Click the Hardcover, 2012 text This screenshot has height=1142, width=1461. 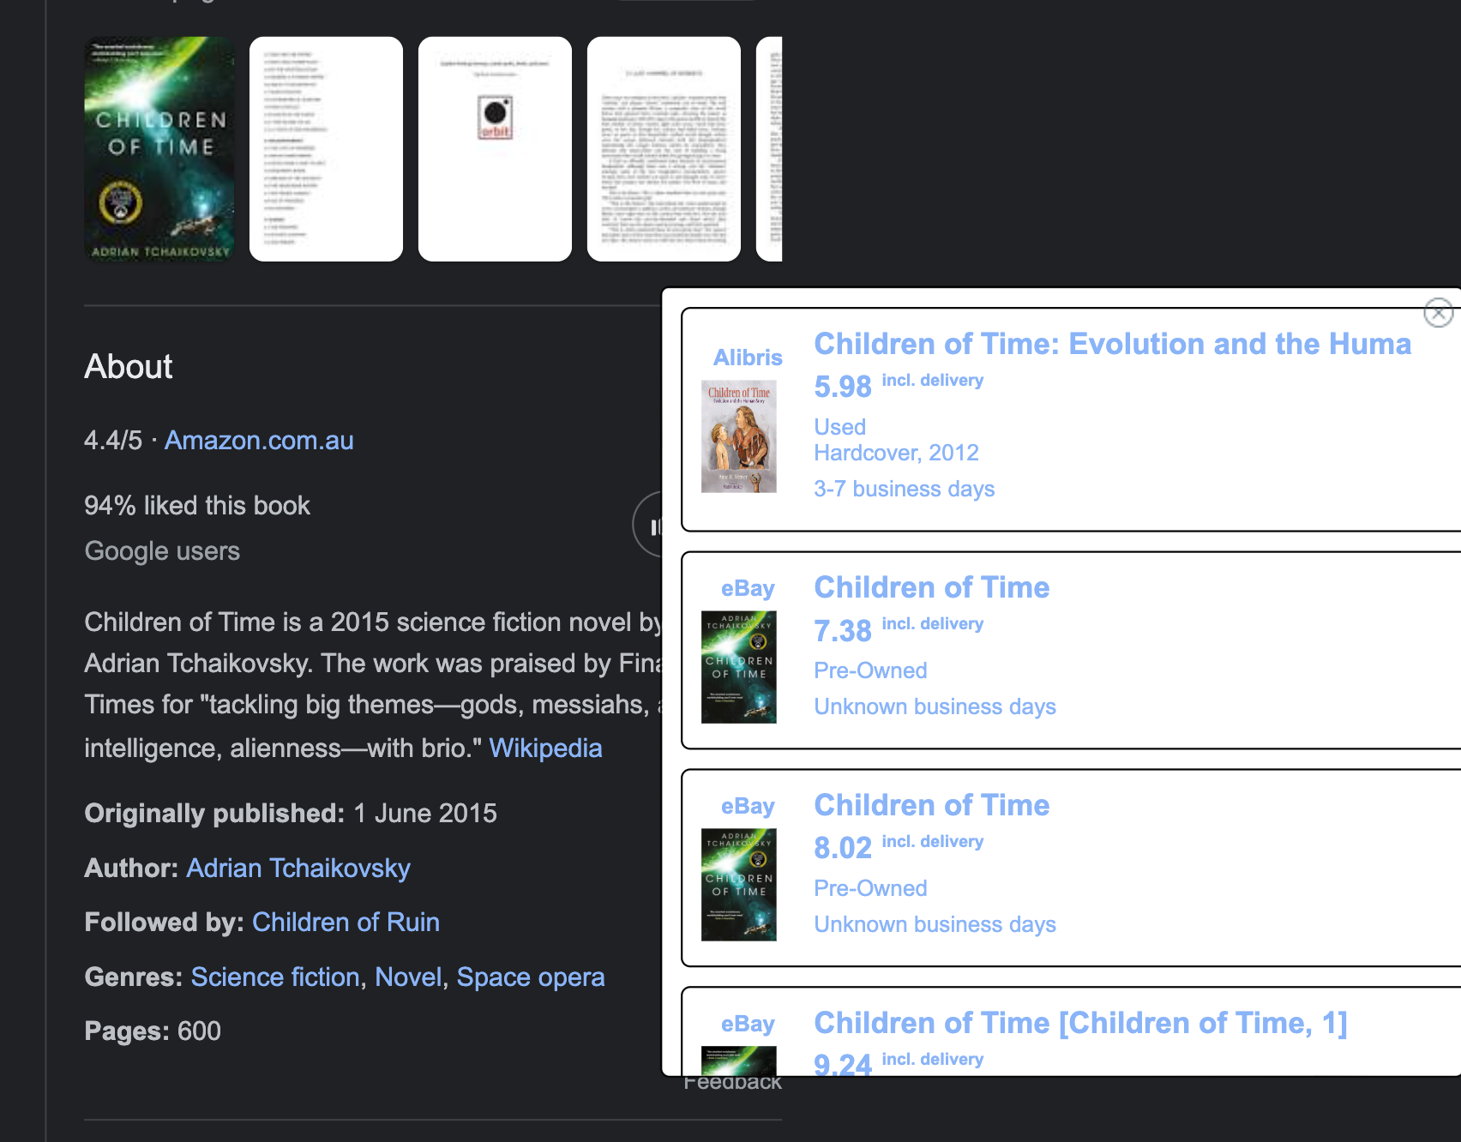(896, 453)
